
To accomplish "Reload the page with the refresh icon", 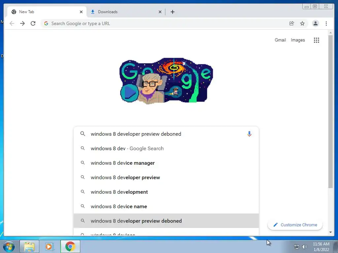I will point(33,23).
